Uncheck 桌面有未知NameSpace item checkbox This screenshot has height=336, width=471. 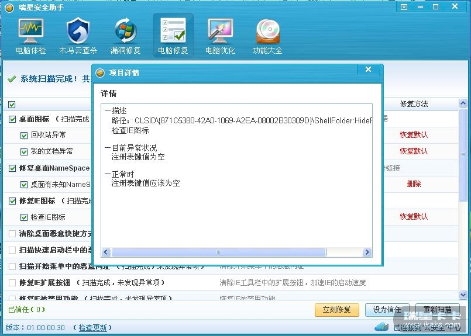pyautogui.click(x=24, y=185)
